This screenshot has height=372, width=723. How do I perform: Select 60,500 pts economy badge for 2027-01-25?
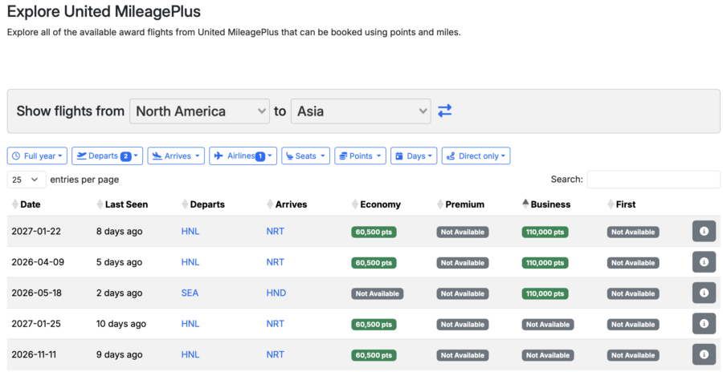(x=374, y=325)
